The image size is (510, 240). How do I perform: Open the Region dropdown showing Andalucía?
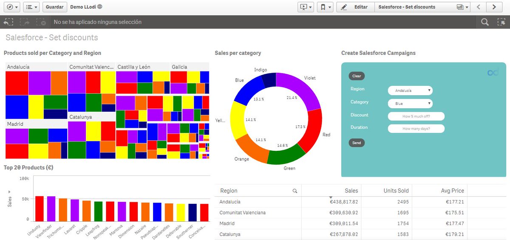click(410, 90)
